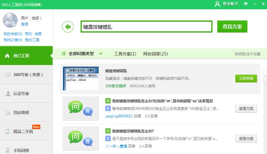Click the 3人回答 count text
This screenshot has width=267, height=154.
pos(151,116)
